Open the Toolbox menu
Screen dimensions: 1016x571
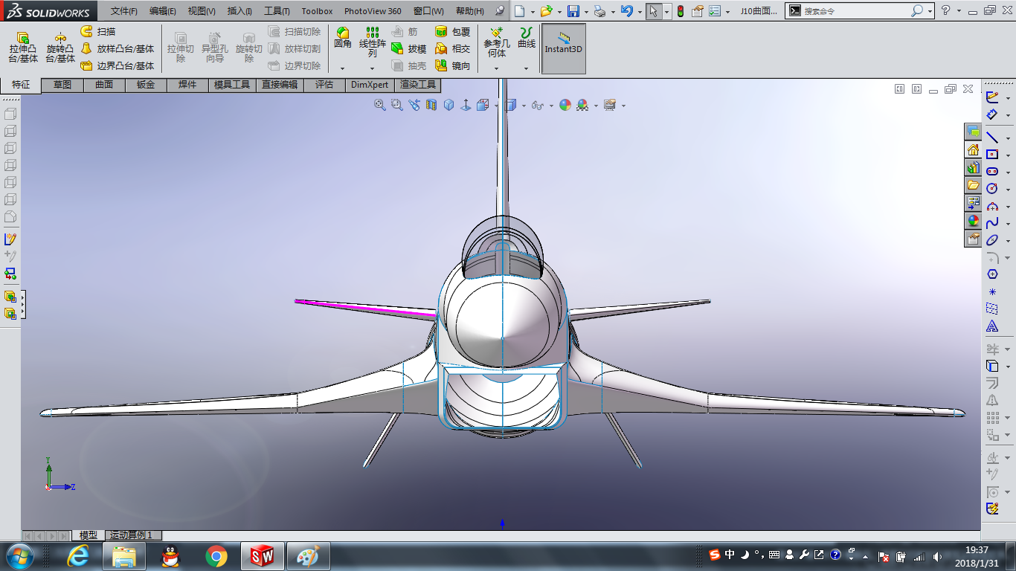point(317,11)
